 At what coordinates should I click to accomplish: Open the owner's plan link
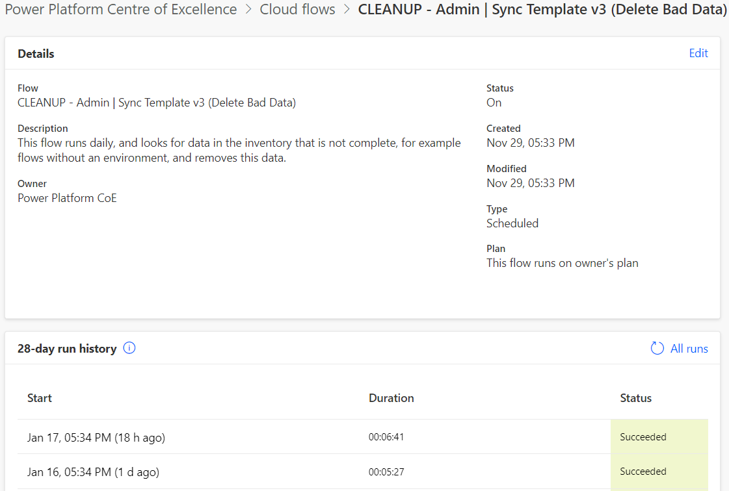tap(563, 262)
